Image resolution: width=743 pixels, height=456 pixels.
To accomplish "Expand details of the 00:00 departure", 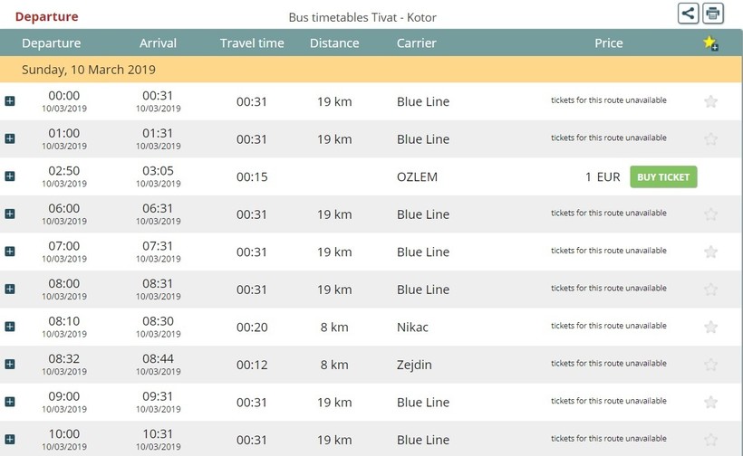I will 9,100.
